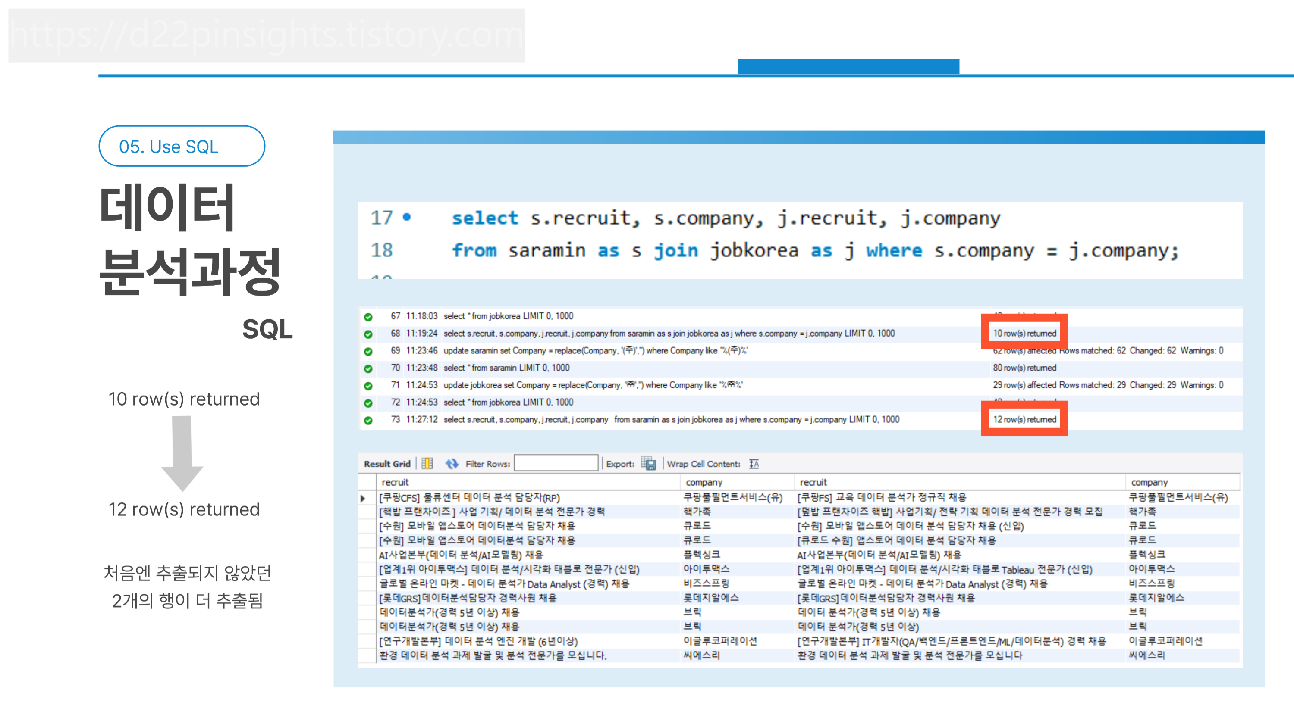Select 'select * from saramin LIMIT 0, 1000' log entry

[x=506, y=368]
